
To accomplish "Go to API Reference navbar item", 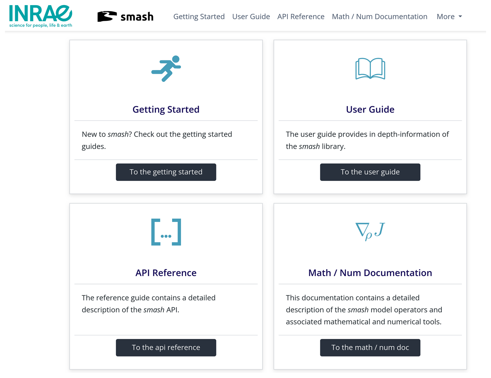I will pos(301,17).
